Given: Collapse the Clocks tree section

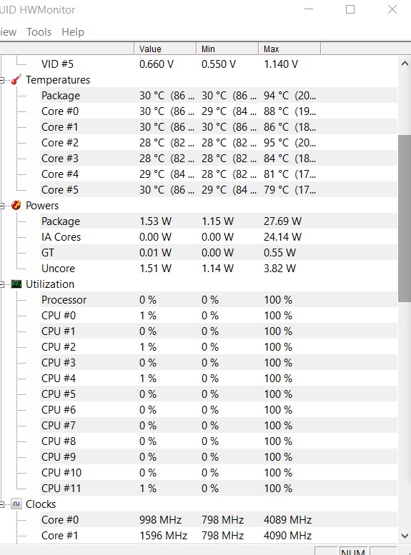Looking at the screenshot, I should coord(1,504).
